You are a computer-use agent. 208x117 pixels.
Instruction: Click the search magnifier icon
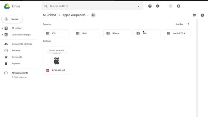click(x=46, y=6)
